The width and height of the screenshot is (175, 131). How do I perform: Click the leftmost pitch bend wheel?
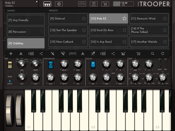tap(9, 110)
